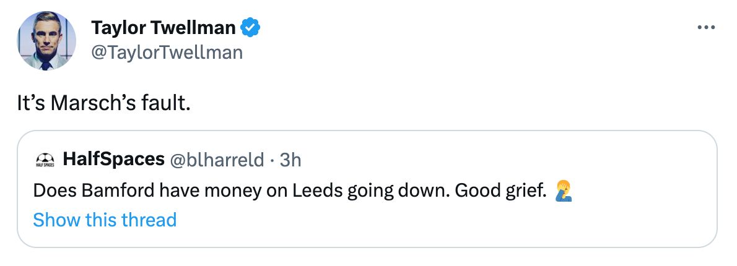Open the @TaylorTwellman handle link
The height and width of the screenshot is (266, 737).
(x=167, y=53)
